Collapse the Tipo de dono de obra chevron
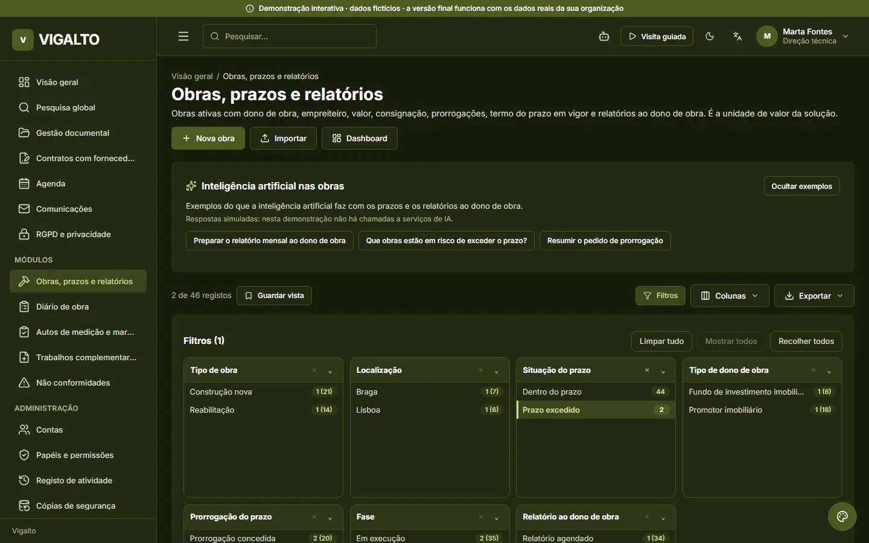Image resolution: width=869 pixels, height=543 pixels. [829, 371]
